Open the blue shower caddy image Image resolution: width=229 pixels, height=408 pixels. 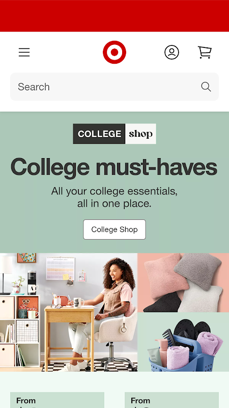click(x=183, y=342)
